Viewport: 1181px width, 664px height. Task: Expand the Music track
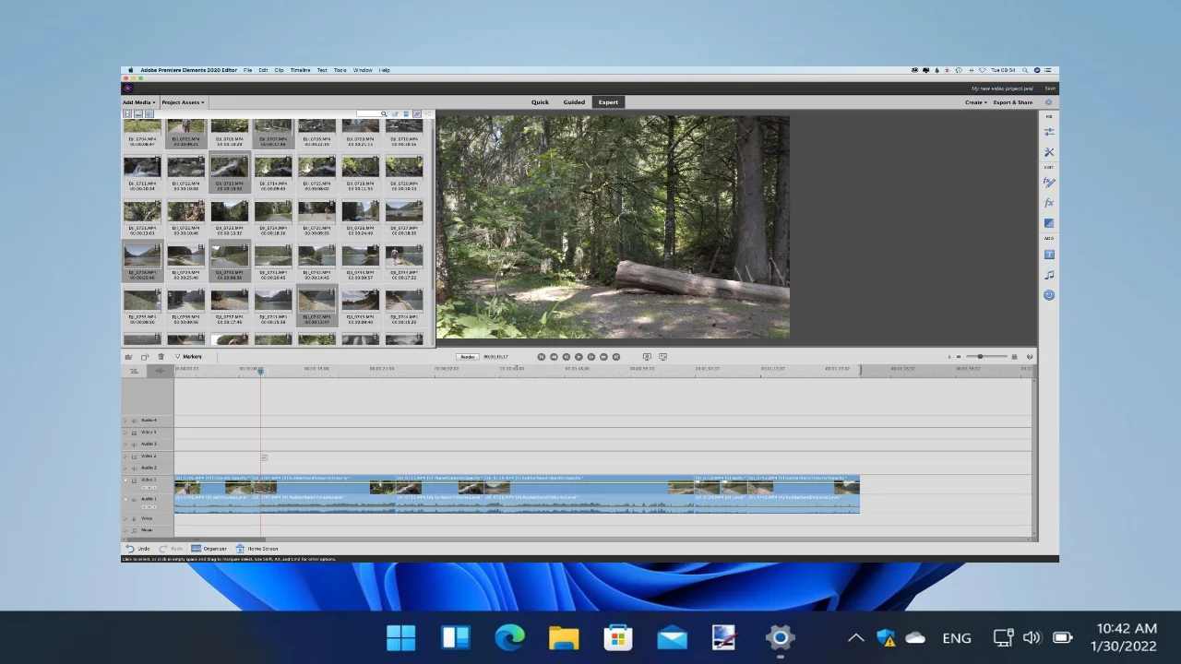pyautogui.click(x=125, y=530)
